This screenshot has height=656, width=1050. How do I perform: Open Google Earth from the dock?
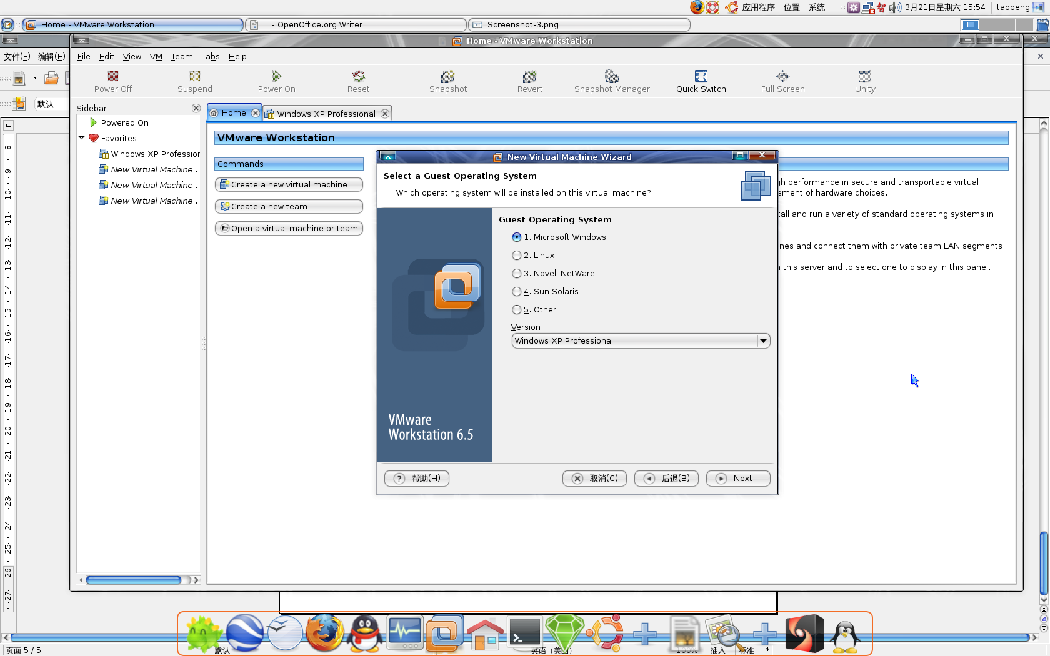click(244, 633)
